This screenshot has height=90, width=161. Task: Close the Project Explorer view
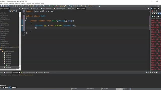[9, 9]
